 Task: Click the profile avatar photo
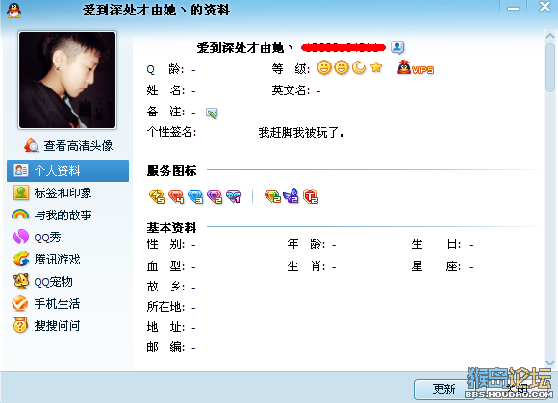click(67, 80)
